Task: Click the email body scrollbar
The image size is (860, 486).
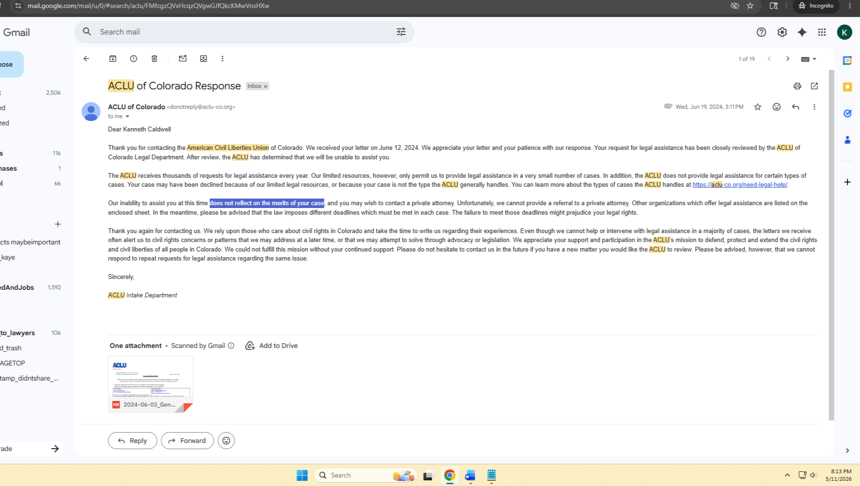Action: click(x=832, y=245)
